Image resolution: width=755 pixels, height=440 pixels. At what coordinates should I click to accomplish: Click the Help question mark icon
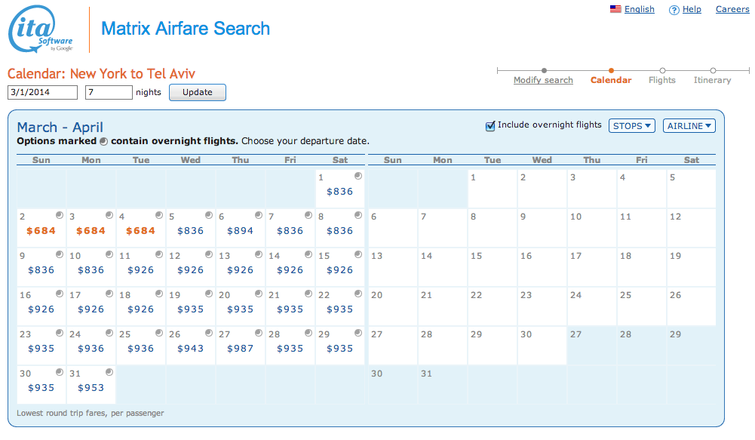[674, 10]
